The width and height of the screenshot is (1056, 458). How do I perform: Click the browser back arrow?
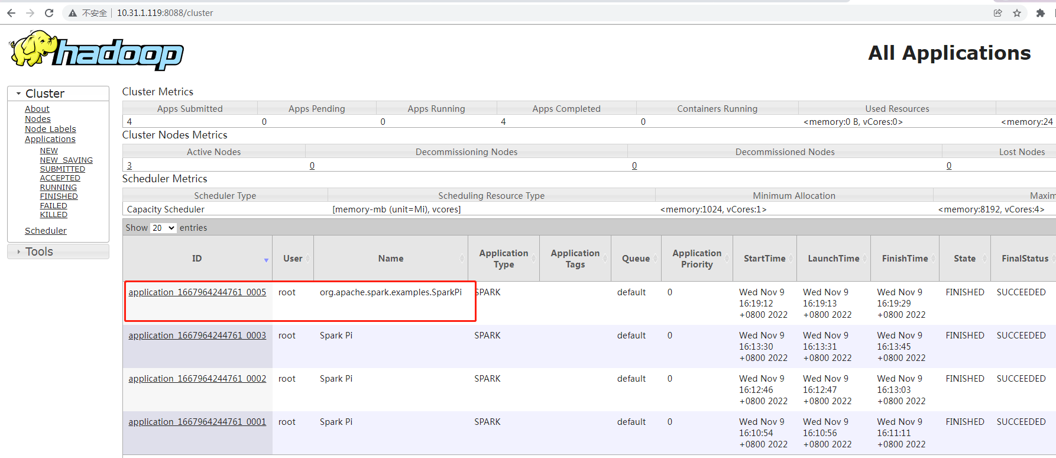(11, 13)
